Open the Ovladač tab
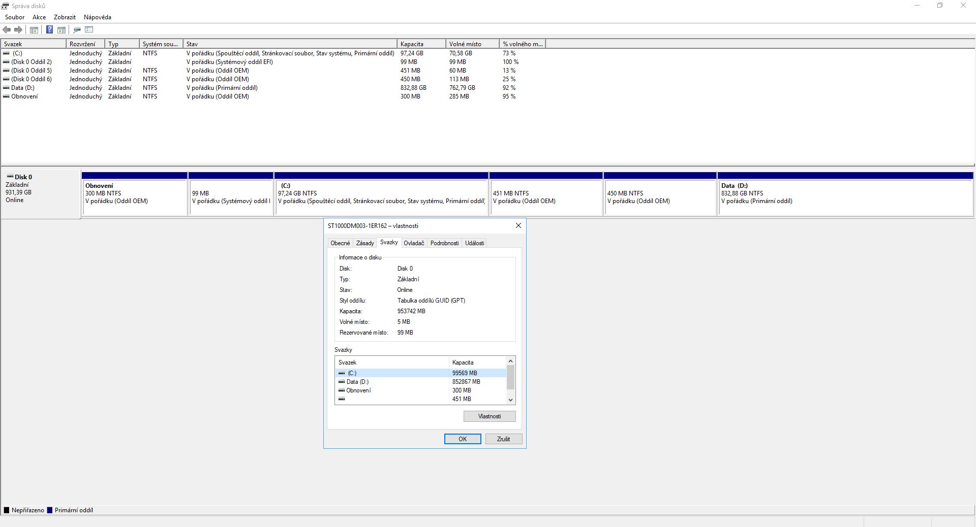 [x=414, y=243]
